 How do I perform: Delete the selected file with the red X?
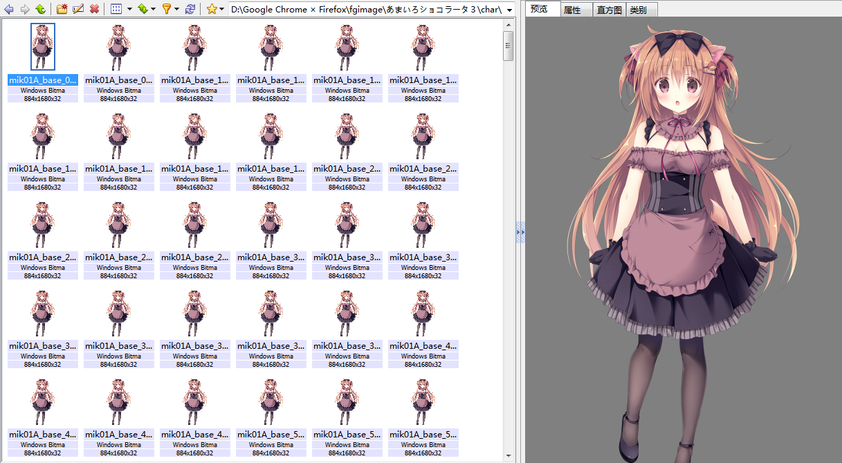94,10
